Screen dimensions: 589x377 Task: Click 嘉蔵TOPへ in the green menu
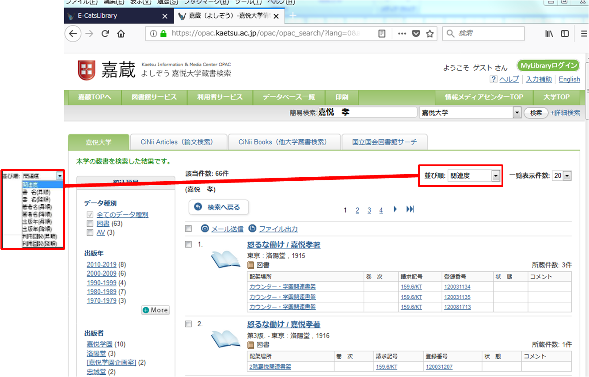pyautogui.click(x=94, y=97)
